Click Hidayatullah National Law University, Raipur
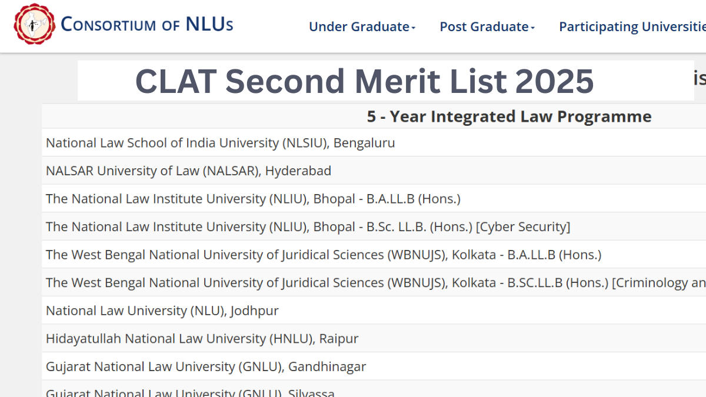Image resolution: width=706 pixels, height=397 pixels. click(x=202, y=339)
